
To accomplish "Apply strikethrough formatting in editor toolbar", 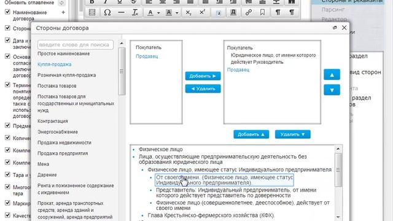I will pyautogui.click(x=133, y=2).
